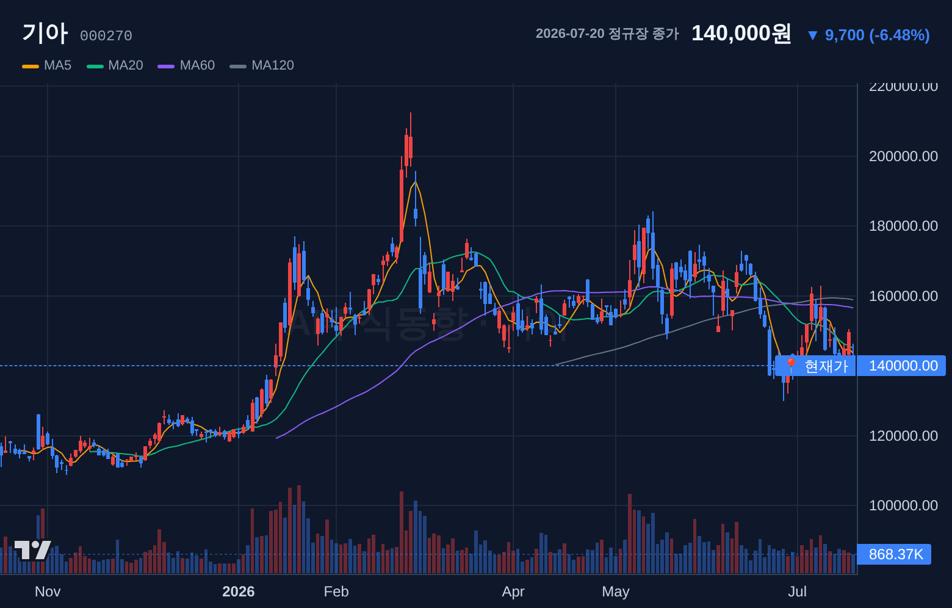Screen dimensions: 952x608
Task: Click the 160000.00 price axis label
Action: coord(903,296)
